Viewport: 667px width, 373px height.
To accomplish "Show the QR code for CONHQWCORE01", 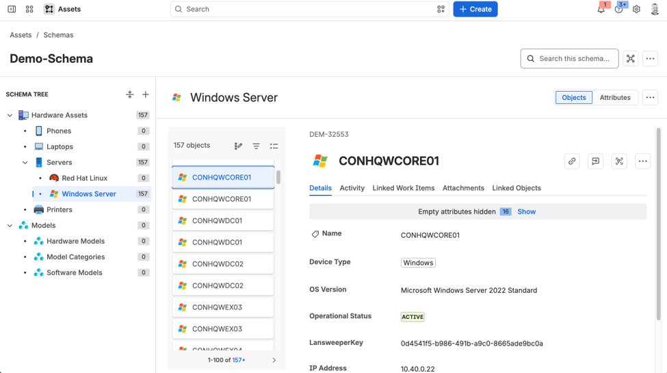I will (x=619, y=161).
